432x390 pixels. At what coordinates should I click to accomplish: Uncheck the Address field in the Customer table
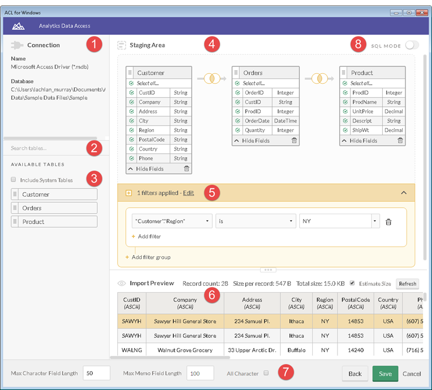click(x=132, y=112)
